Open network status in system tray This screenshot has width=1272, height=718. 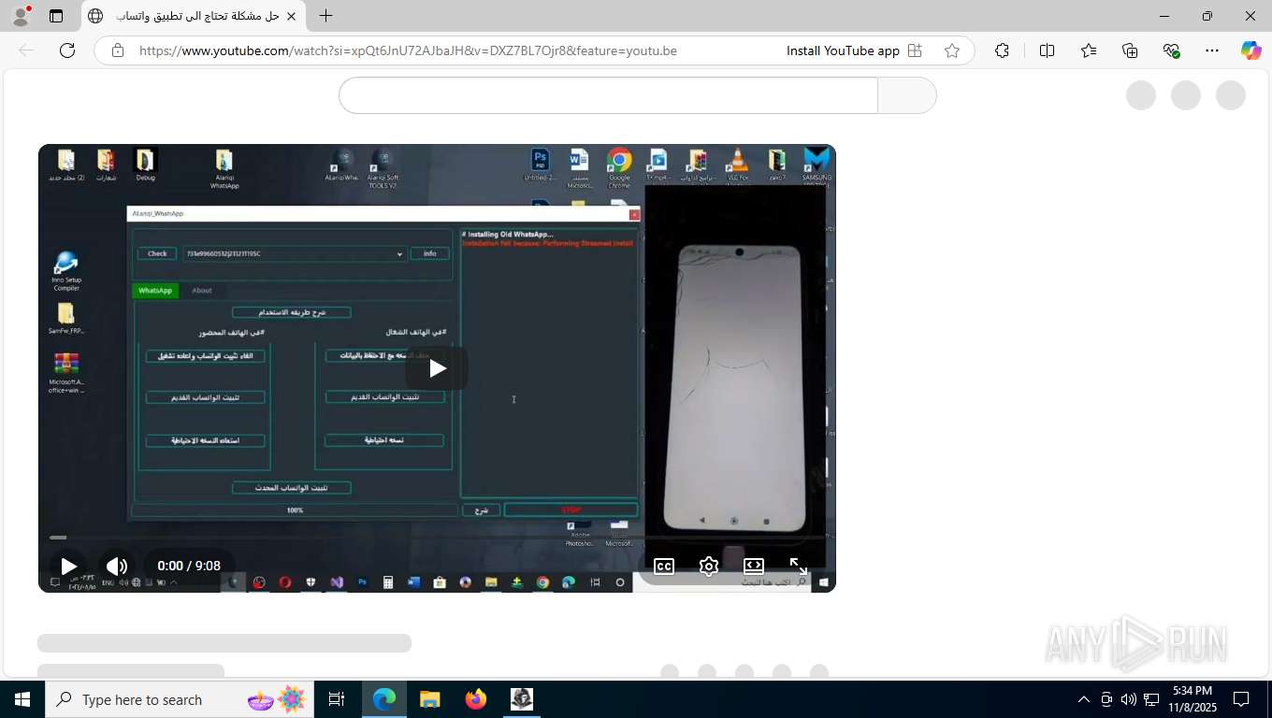pos(1151,699)
